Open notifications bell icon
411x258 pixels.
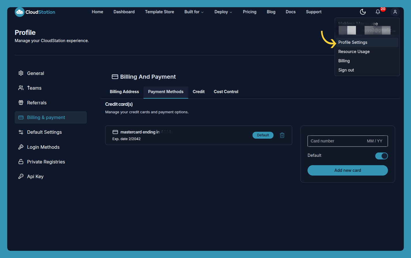coord(378,12)
